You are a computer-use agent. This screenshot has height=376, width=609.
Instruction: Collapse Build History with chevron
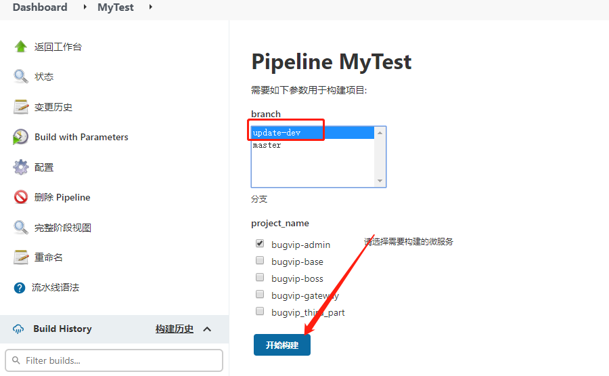208,329
